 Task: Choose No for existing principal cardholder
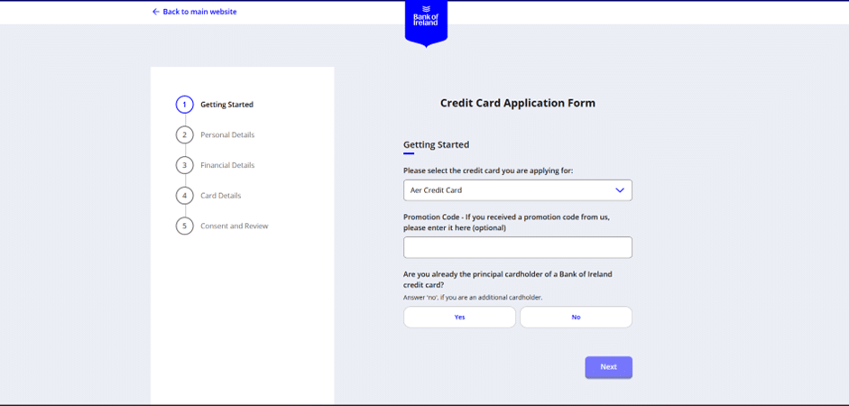[576, 318]
